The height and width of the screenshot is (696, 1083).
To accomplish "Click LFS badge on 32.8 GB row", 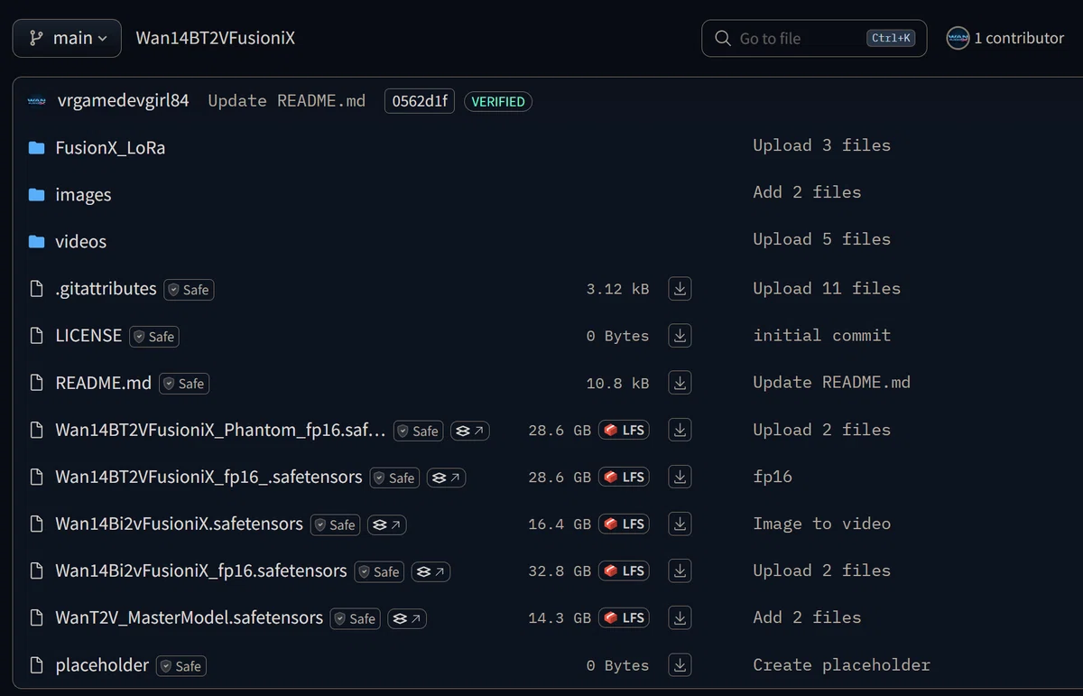I will [x=625, y=571].
